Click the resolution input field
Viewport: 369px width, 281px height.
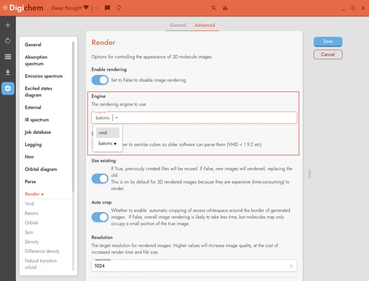point(194,266)
